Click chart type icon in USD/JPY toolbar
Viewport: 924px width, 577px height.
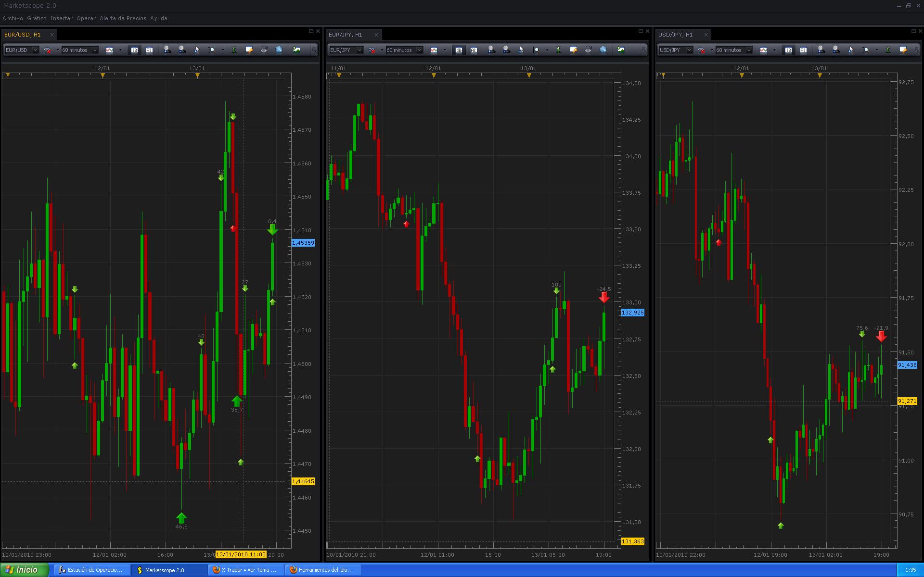pos(763,50)
